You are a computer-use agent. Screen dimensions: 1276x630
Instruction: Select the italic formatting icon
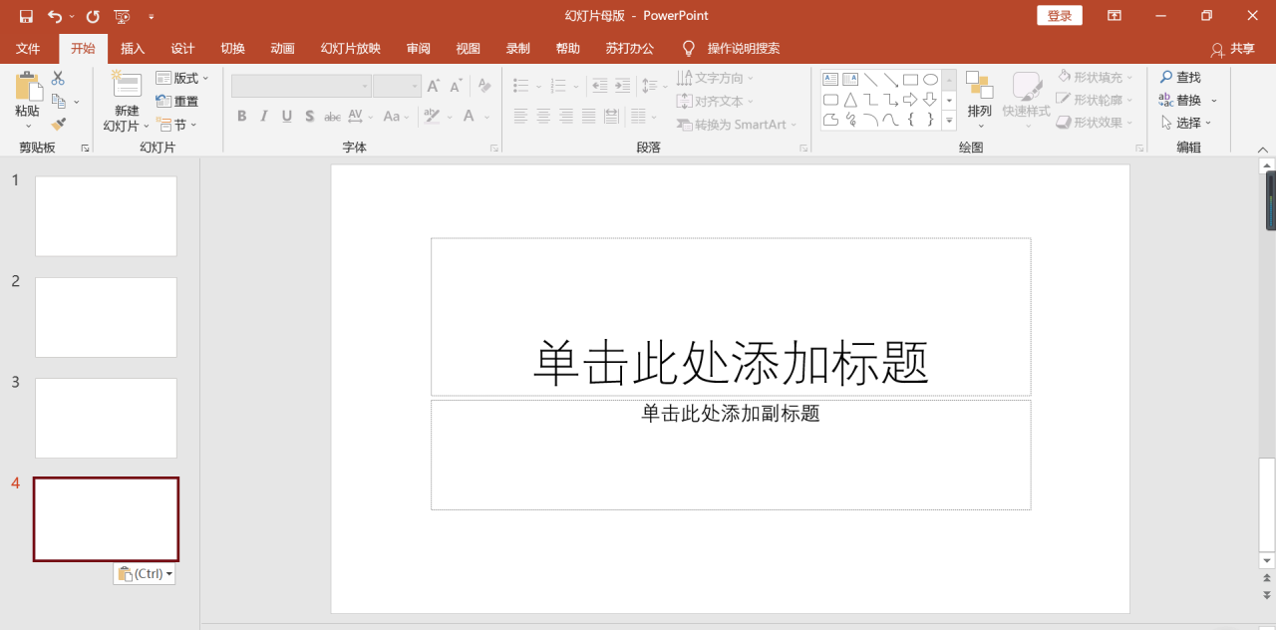pyautogui.click(x=263, y=116)
